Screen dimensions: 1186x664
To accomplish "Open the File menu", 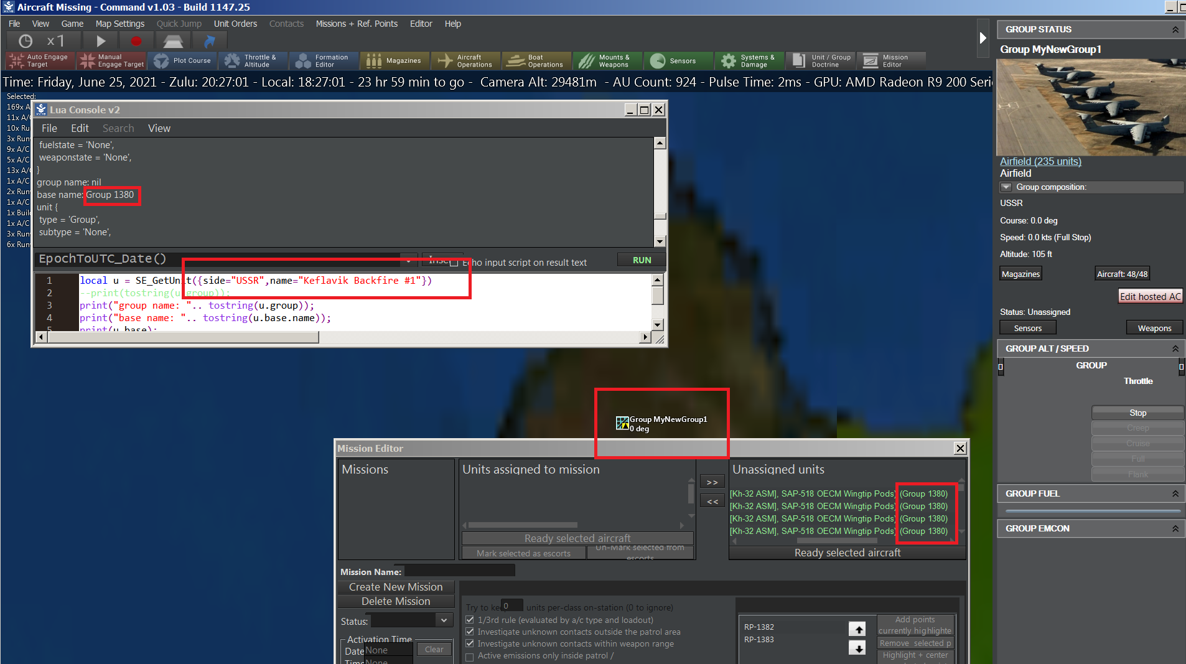I will 14,24.
